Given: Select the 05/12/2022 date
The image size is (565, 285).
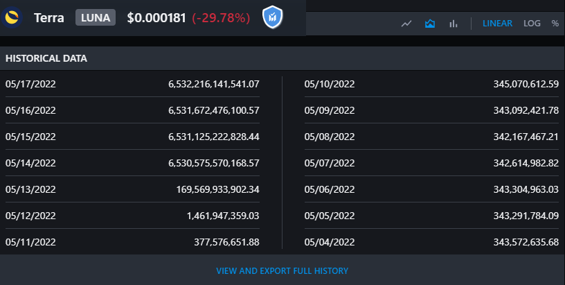Looking at the screenshot, I should coord(30,216).
